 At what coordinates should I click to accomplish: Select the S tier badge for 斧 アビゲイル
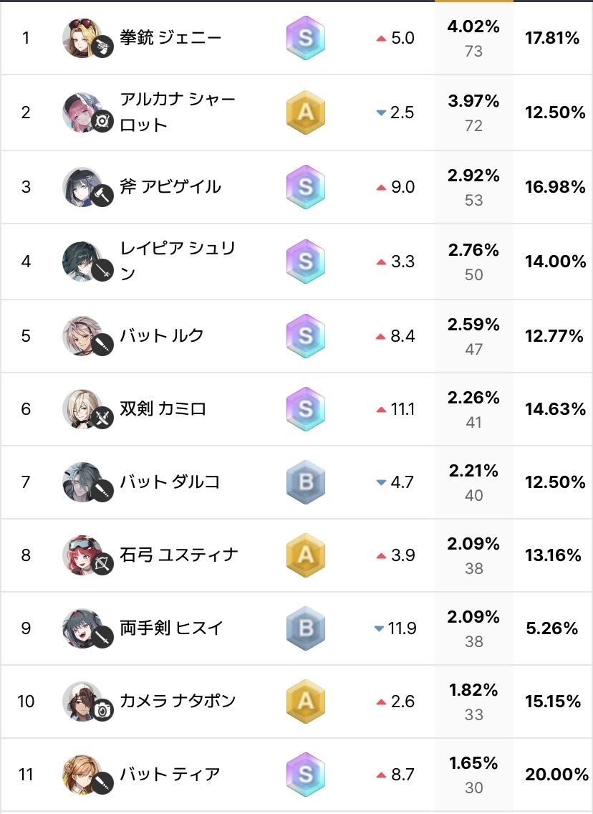306,187
